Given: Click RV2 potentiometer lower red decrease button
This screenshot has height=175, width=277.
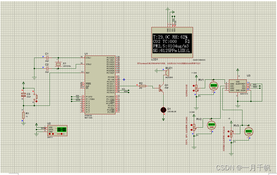Looking at the screenshot, I should pyautogui.click(x=191, y=130).
